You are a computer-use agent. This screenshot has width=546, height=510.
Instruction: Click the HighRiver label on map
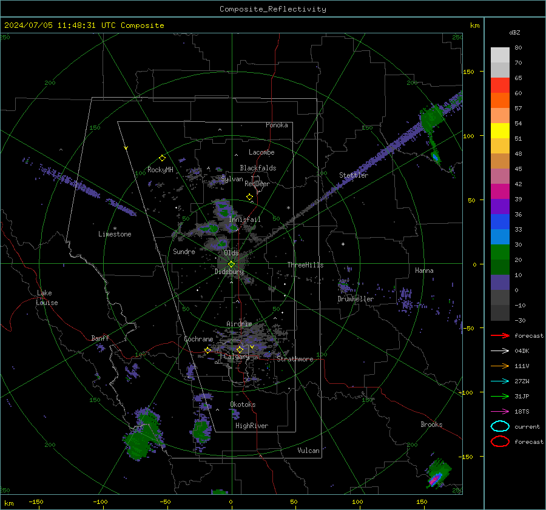pyautogui.click(x=252, y=426)
